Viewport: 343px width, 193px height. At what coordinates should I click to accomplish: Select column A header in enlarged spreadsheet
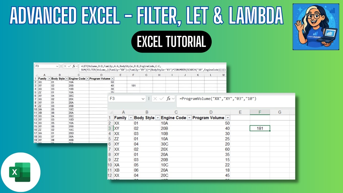click(x=123, y=112)
